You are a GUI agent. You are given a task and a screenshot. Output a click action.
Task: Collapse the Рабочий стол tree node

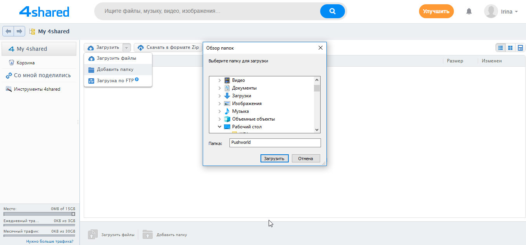click(219, 127)
